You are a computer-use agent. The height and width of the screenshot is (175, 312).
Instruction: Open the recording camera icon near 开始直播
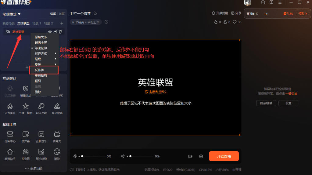(x=190, y=156)
